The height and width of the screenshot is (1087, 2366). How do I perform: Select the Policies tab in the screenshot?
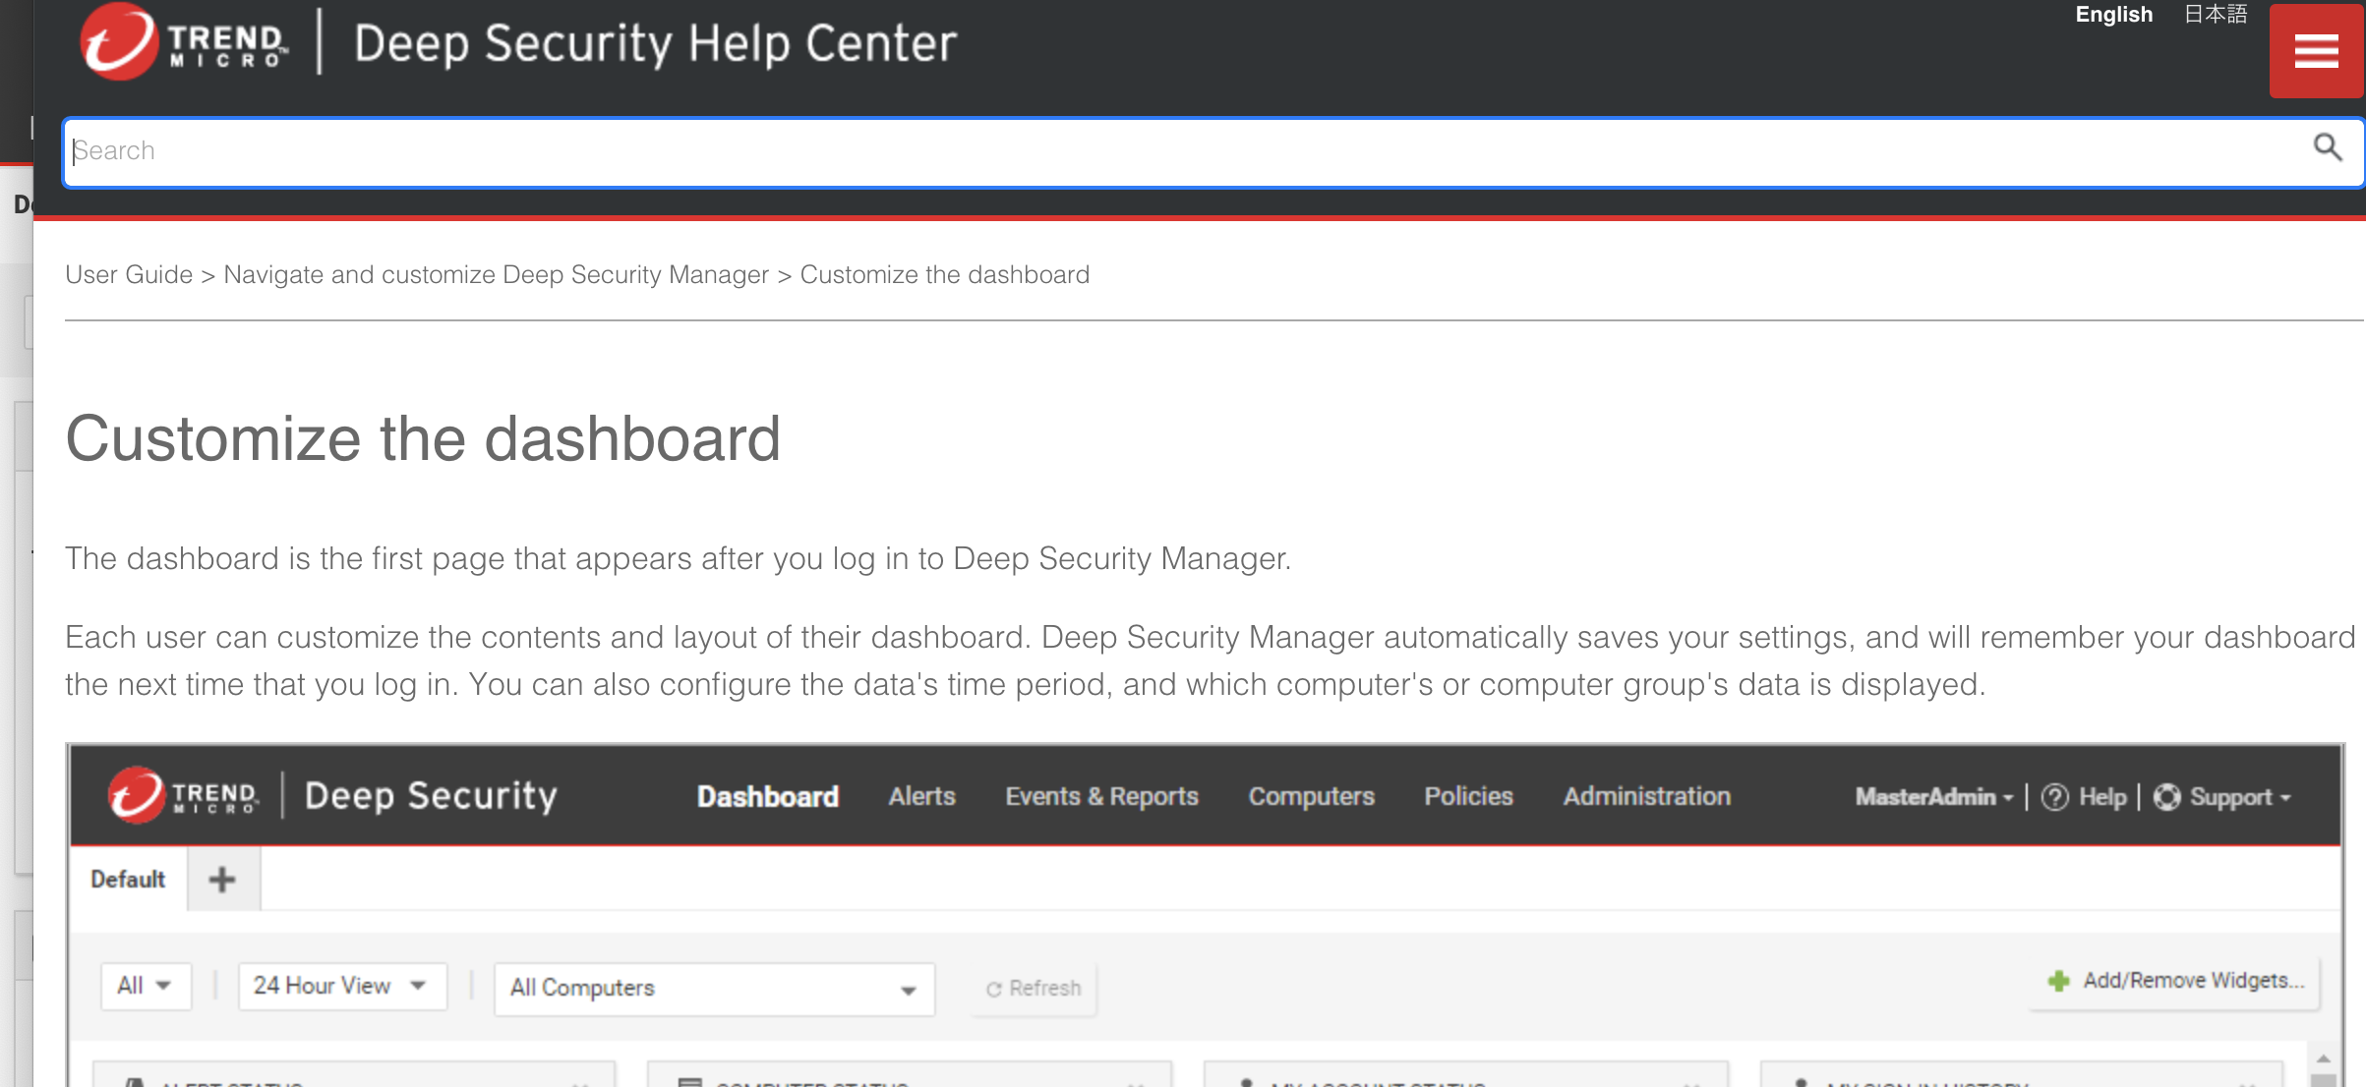pyautogui.click(x=1468, y=796)
